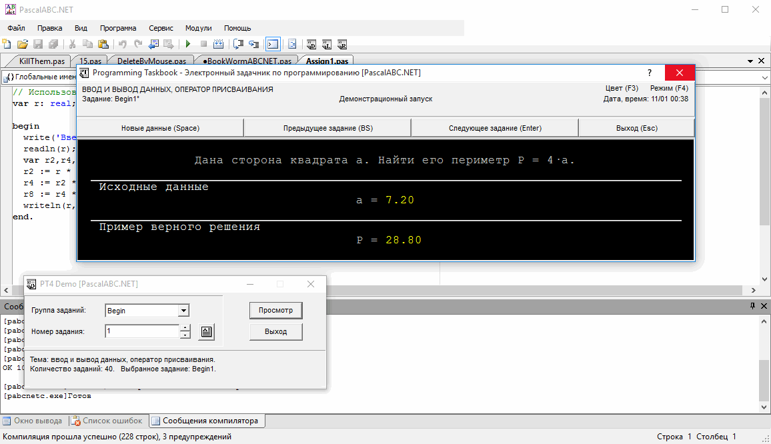Click the PT4 Demo toolbar icon

[x=311, y=44]
